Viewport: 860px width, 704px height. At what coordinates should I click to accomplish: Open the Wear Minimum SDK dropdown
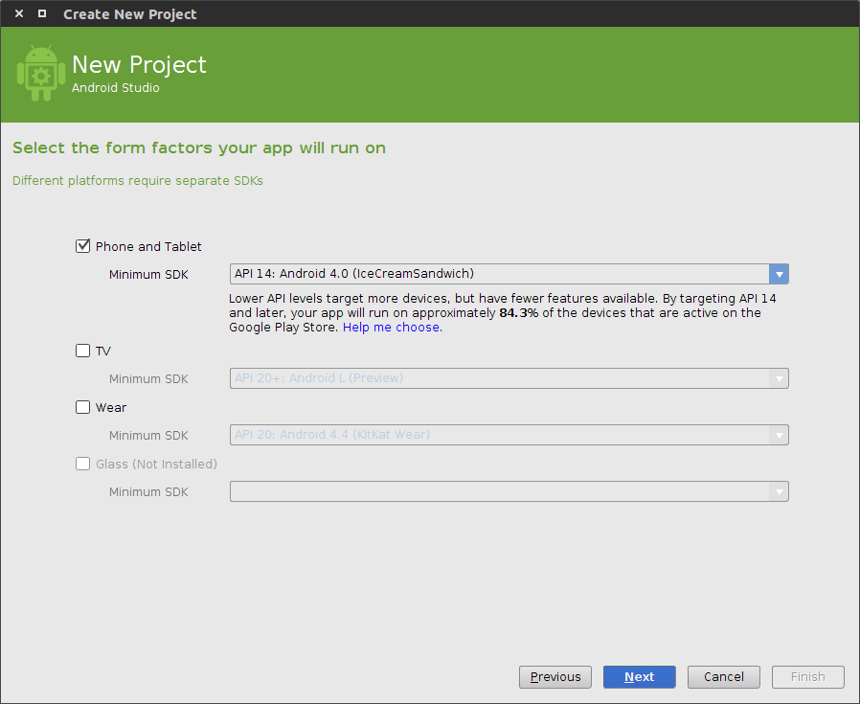pos(509,435)
